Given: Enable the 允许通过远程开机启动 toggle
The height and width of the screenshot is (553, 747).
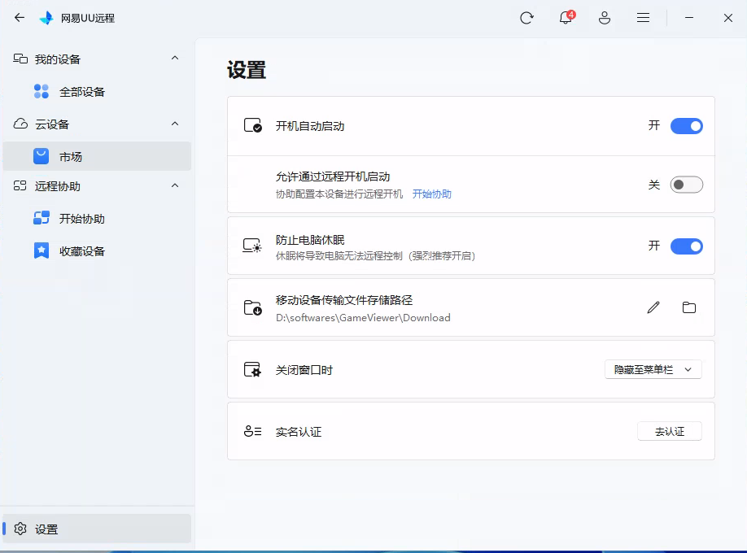Looking at the screenshot, I should click(686, 185).
